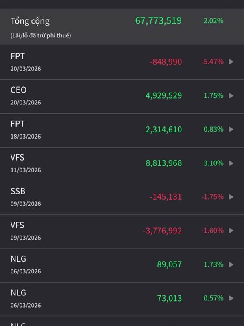Click arrow next to VFS 3.10%
Image resolution: width=244 pixels, height=326 pixels.
pos(231,163)
